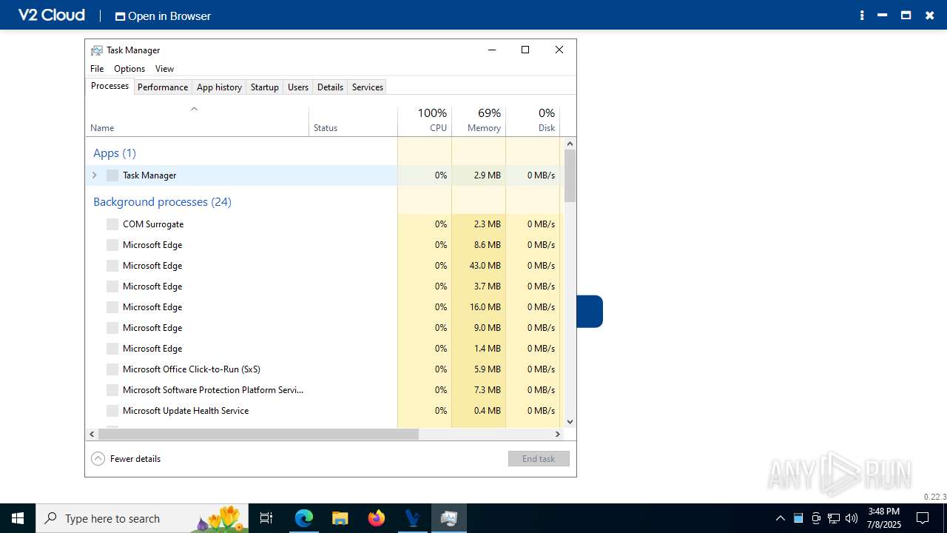Sort by the Status column header
The height and width of the screenshot is (533, 947).
tap(353, 121)
